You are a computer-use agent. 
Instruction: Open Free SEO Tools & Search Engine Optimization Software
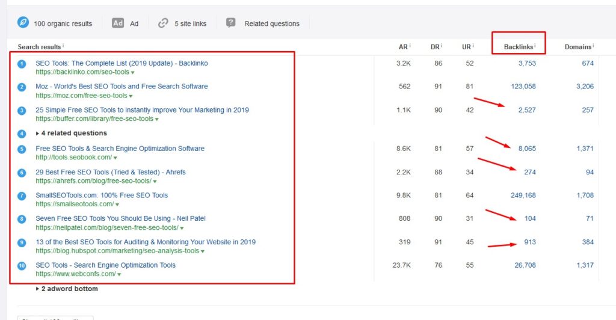[120, 149]
